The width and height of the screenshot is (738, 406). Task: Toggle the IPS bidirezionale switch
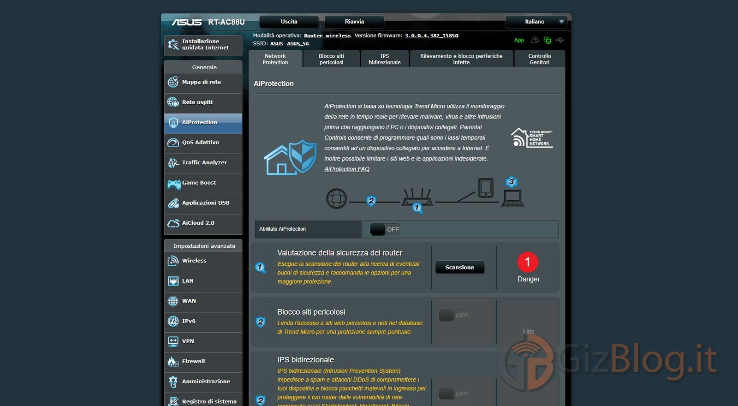[x=454, y=394]
